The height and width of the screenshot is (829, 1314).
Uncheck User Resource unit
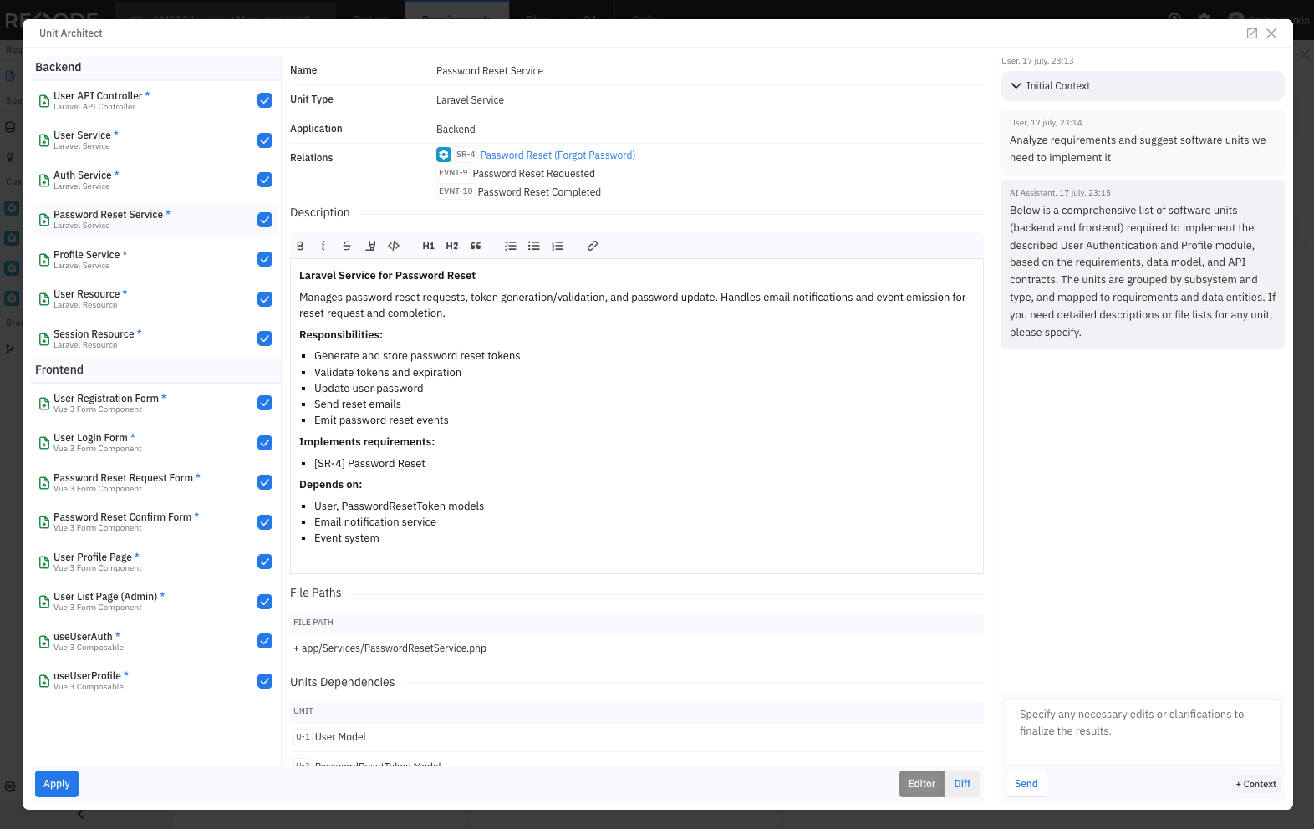[x=265, y=299]
